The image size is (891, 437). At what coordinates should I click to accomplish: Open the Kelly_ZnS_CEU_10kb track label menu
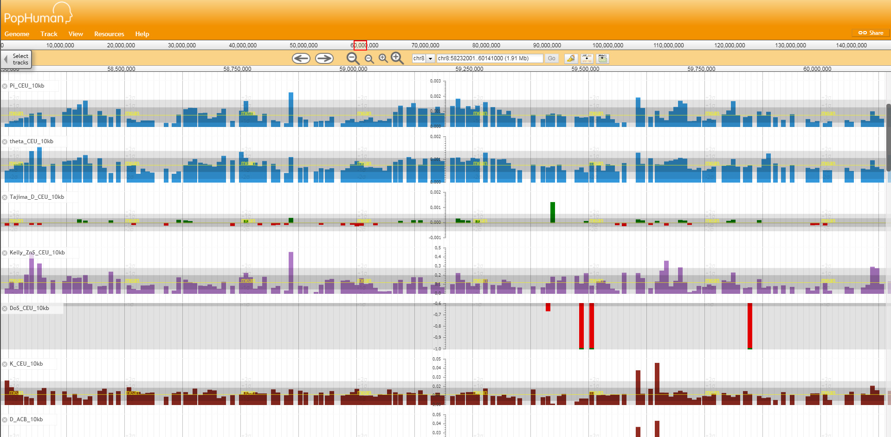(37, 253)
